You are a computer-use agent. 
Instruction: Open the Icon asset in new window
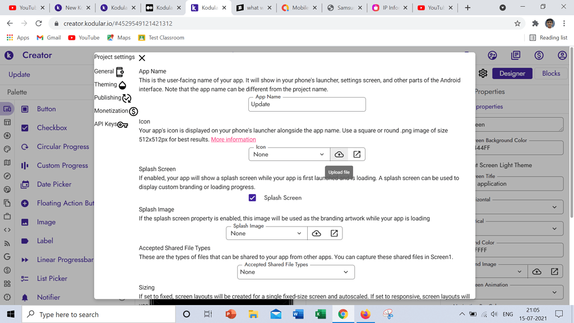pos(357,155)
